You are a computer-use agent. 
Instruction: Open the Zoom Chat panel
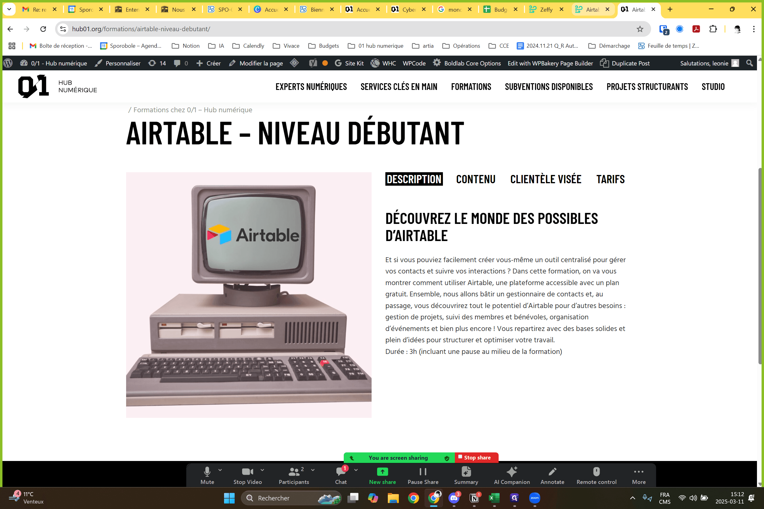[341, 476]
